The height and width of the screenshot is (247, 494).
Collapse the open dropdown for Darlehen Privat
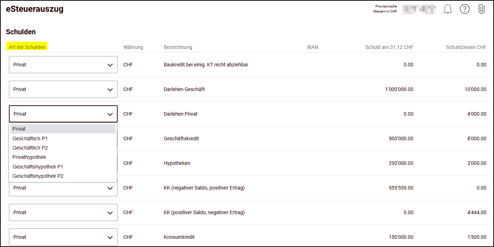tap(63, 114)
